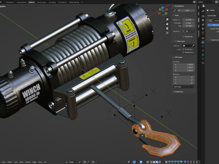Select wireframe viewport shading icon
This screenshot has width=219, height=164.
tap(151, 162)
